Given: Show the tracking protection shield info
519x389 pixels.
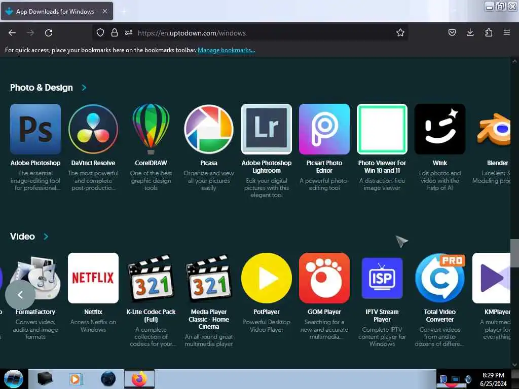Looking at the screenshot, I should pyautogui.click(x=100, y=32).
